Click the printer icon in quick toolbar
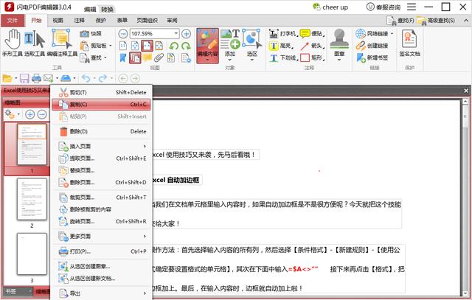 (36, 79)
